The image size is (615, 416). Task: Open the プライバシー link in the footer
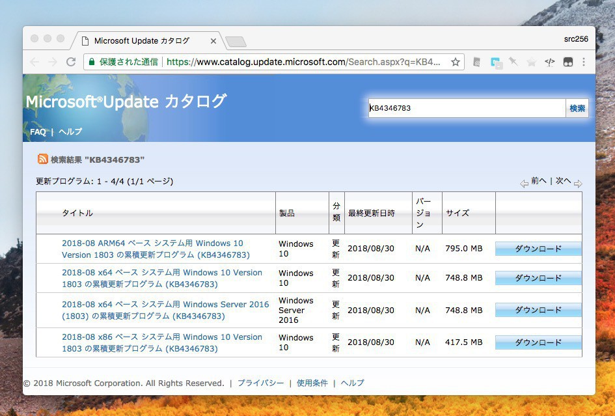click(x=260, y=383)
